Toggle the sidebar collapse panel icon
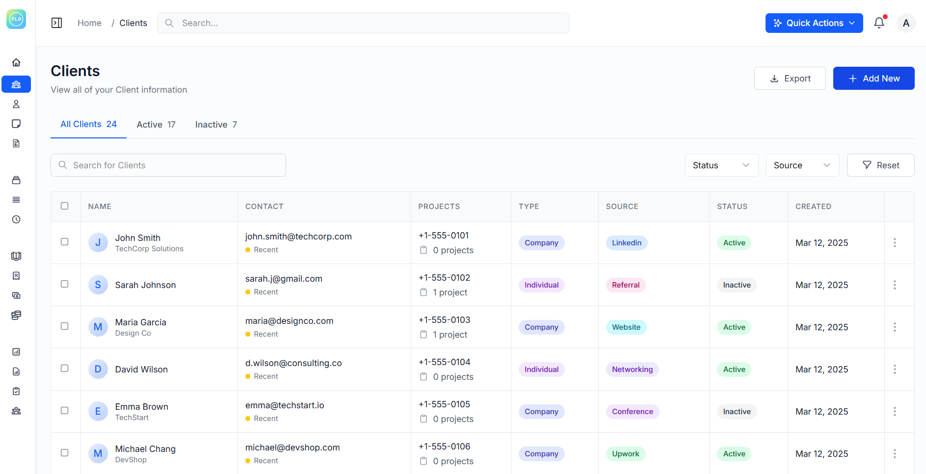926x474 pixels. [x=57, y=23]
